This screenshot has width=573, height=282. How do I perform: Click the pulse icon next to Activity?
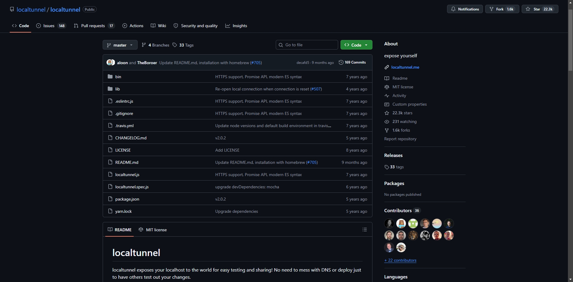click(x=387, y=95)
